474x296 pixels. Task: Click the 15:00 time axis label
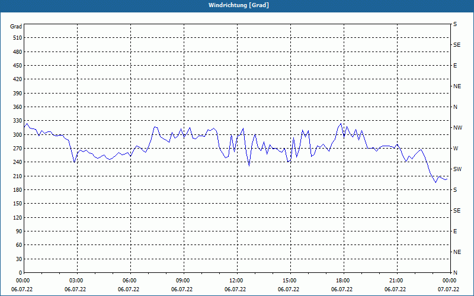click(289, 280)
